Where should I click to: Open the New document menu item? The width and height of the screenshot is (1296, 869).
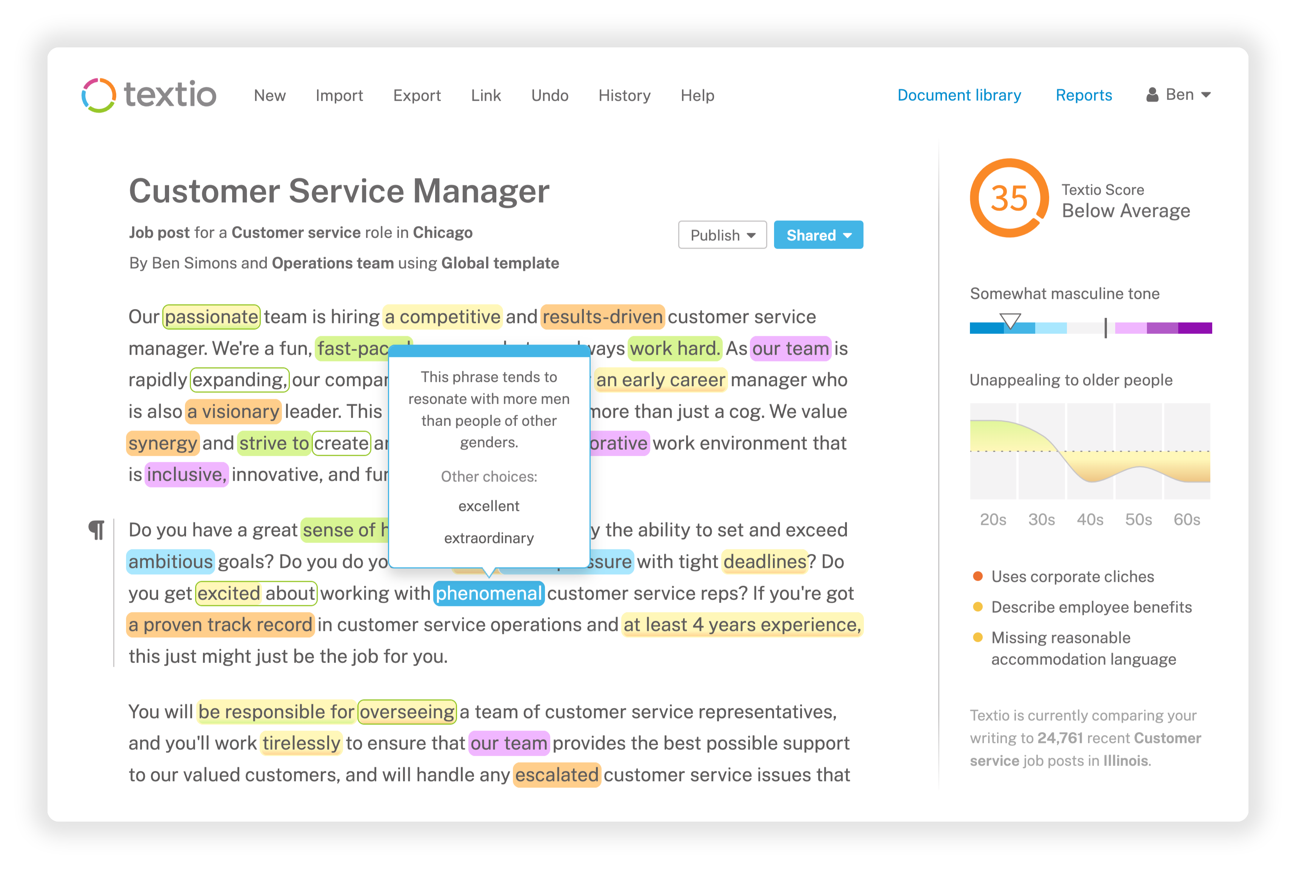point(270,95)
